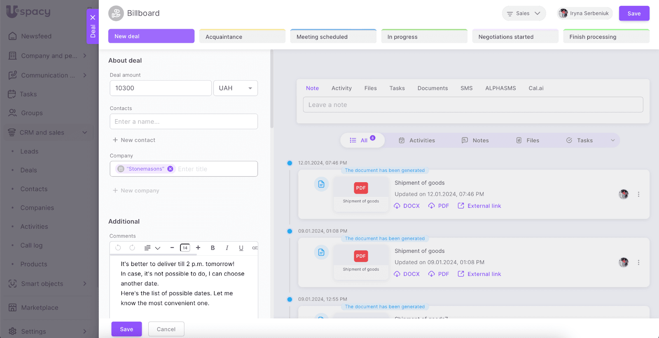Click the undo icon in Comments toolbar
This screenshot has width=659, height=338.
click(x=118, y=248)
